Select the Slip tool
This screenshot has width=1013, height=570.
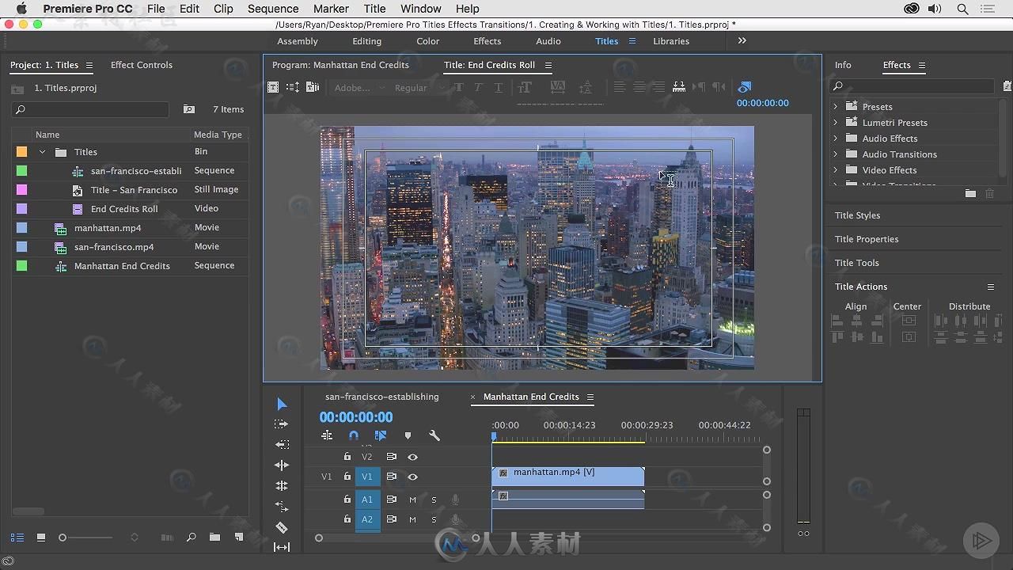pos(282,547)
